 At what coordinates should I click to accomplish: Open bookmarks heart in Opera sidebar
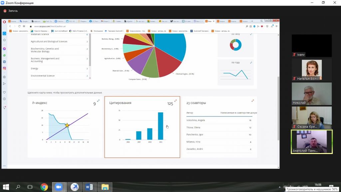point(4,92)
